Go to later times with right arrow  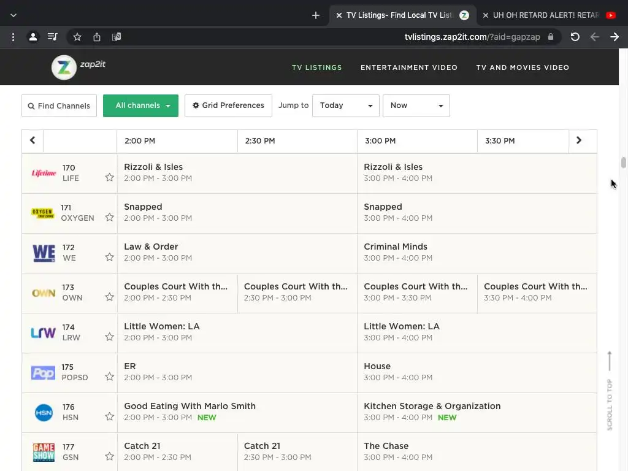[x=579, y=140]
